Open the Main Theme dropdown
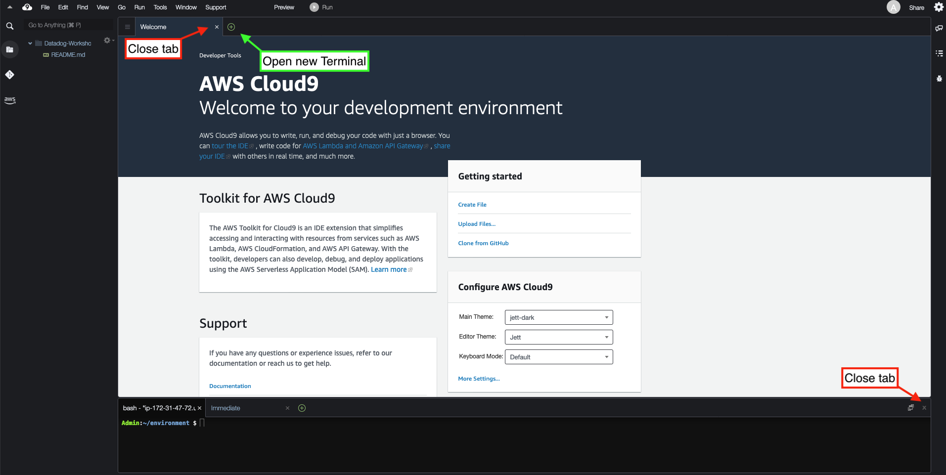The height and width of the screenshot is (475, 946). coord(559,317)
